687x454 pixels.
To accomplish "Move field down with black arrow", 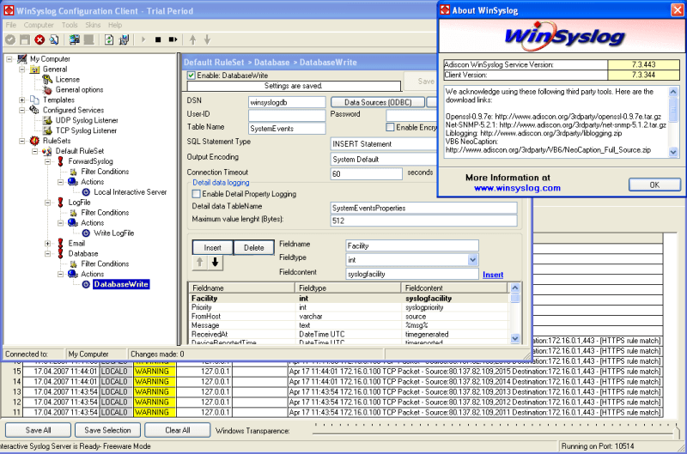I will 216,262.
